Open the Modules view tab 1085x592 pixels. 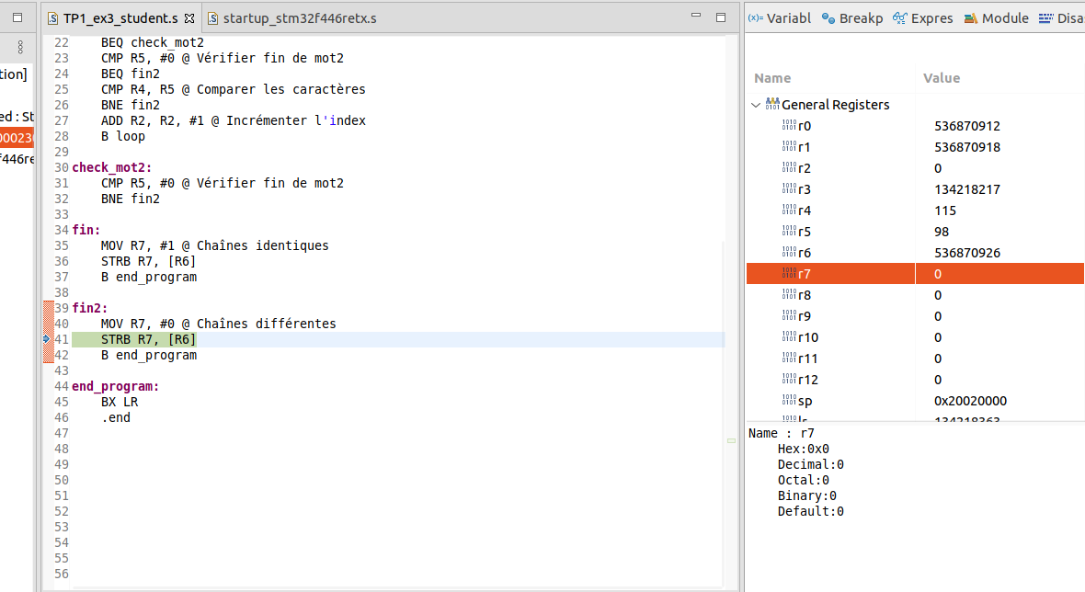coord(996,18)
